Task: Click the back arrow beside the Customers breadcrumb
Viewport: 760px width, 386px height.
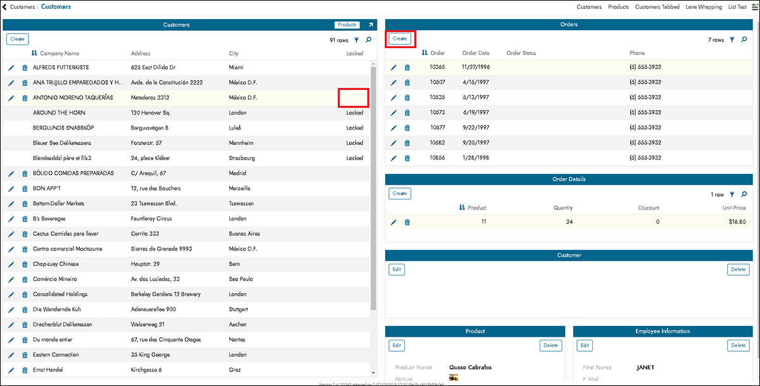Action: pyautogui.click(x=5, y=7)
